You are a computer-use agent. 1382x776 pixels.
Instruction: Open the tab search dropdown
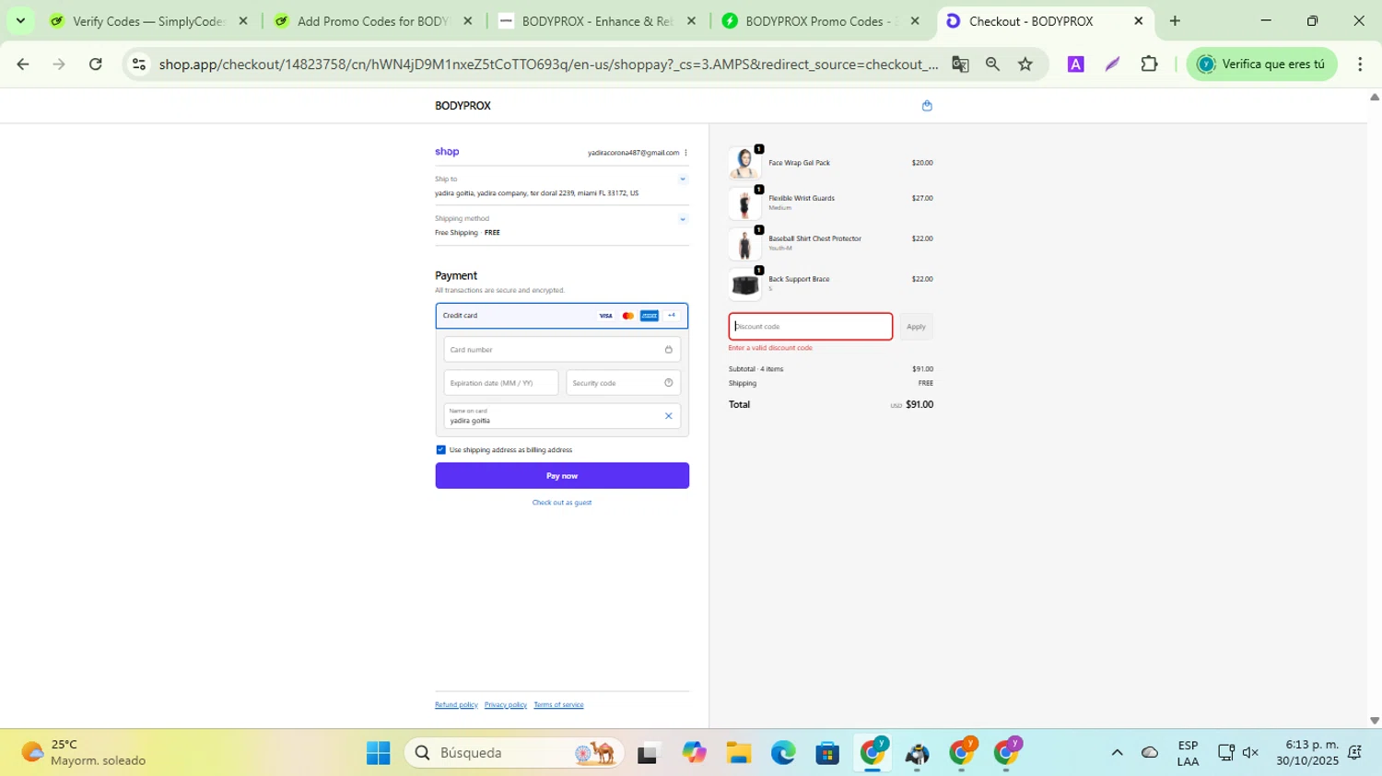(20, 21)
